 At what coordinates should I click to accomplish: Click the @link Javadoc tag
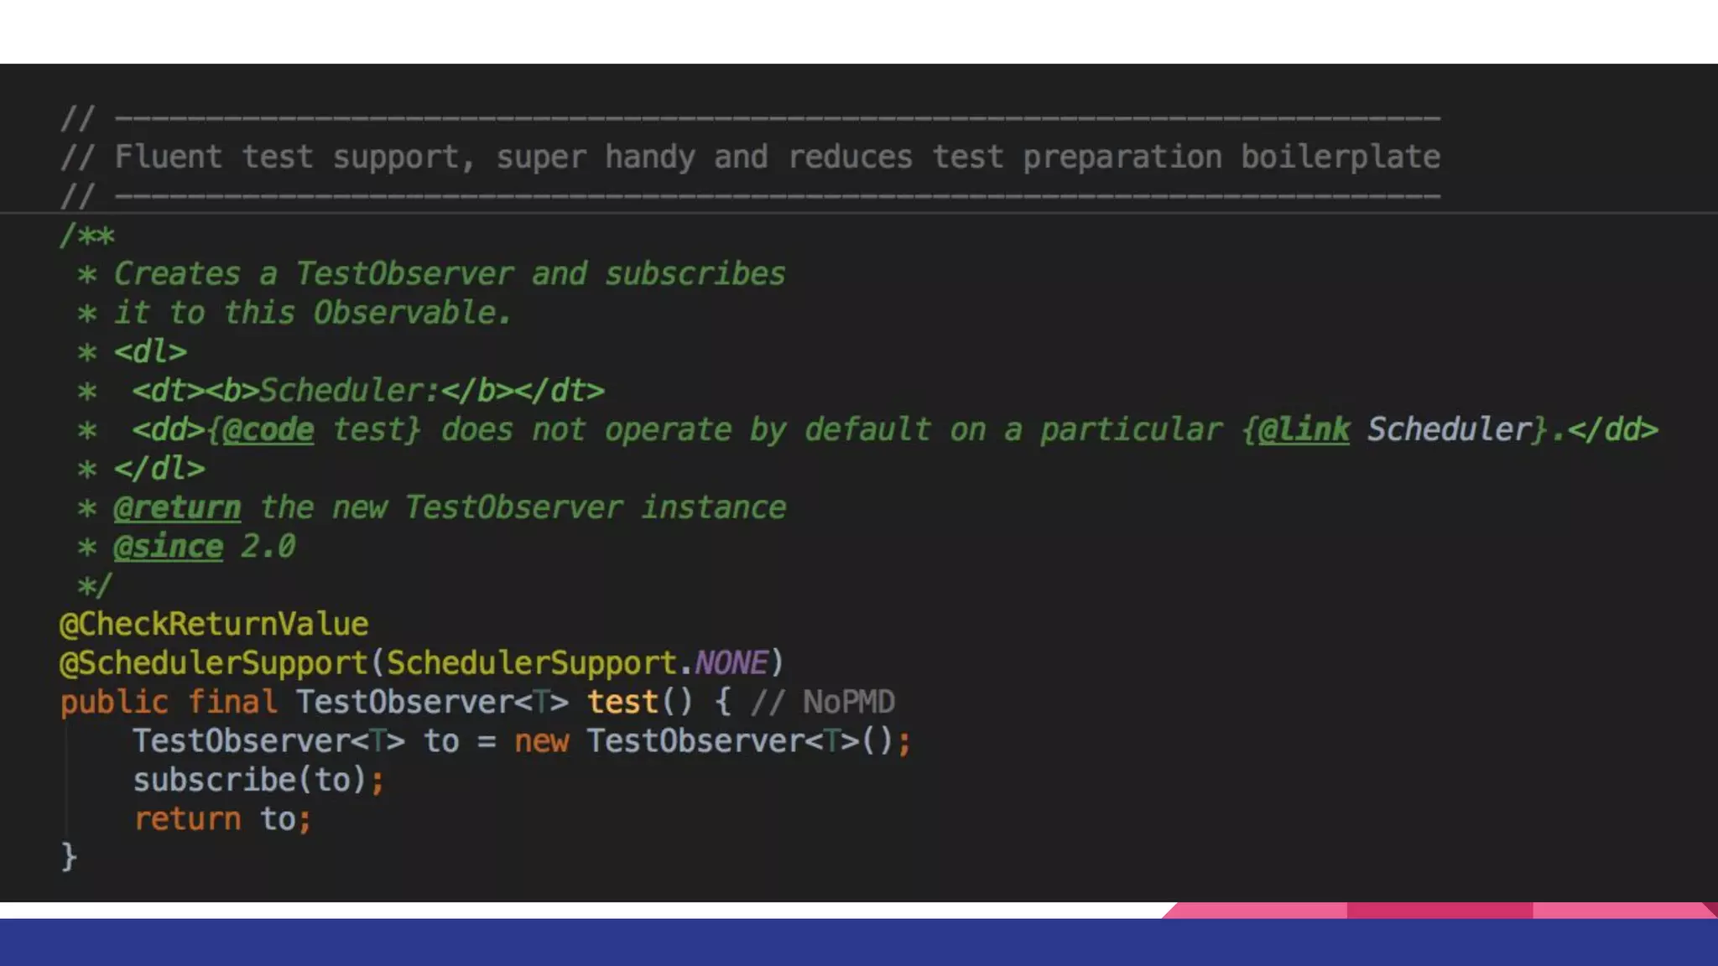pos(1304,429)
